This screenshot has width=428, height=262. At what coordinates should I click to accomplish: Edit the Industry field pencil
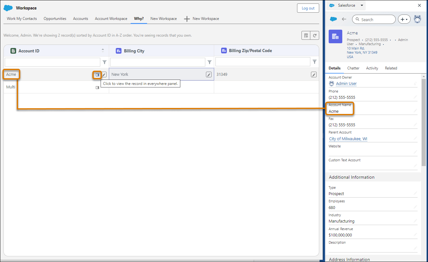(x=415, y=221)
